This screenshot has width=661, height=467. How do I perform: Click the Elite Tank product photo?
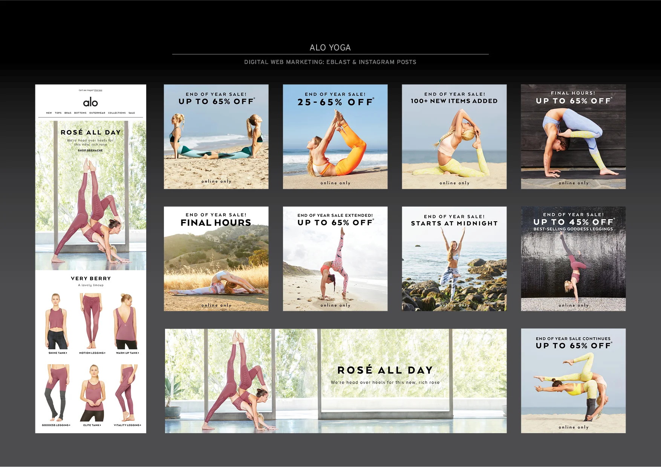click(x=92, y=393)
